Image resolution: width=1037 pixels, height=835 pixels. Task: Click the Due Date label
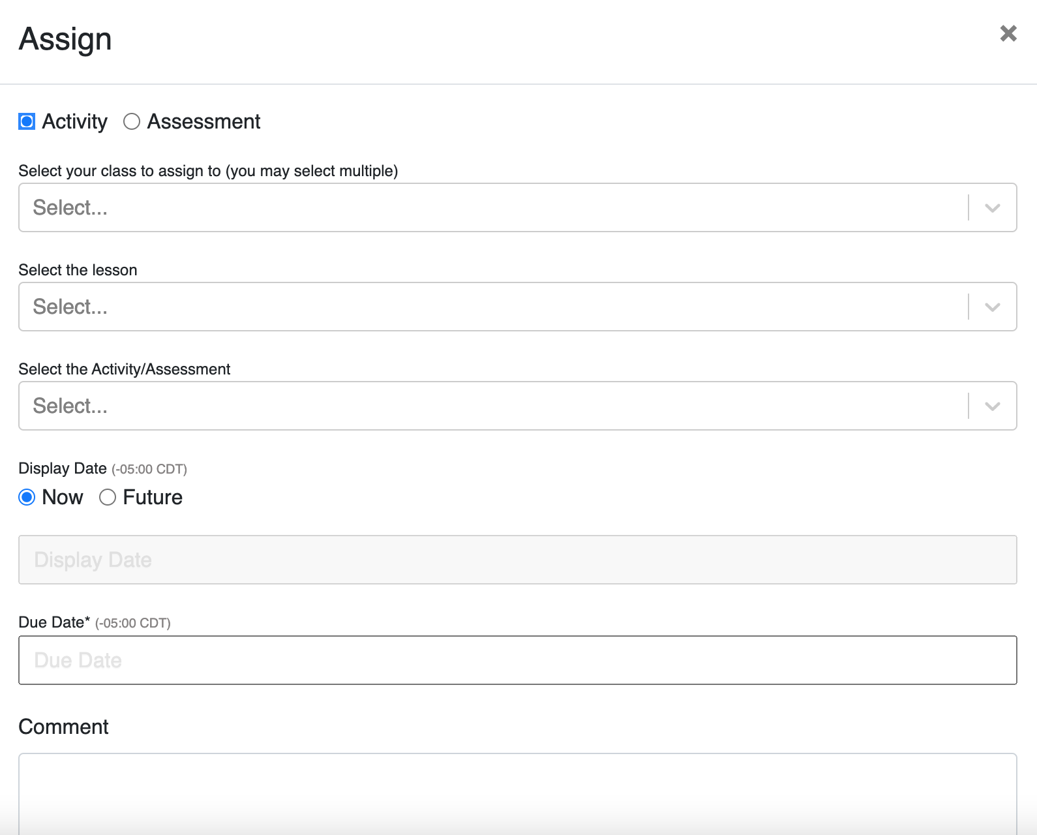click(54, 622)
